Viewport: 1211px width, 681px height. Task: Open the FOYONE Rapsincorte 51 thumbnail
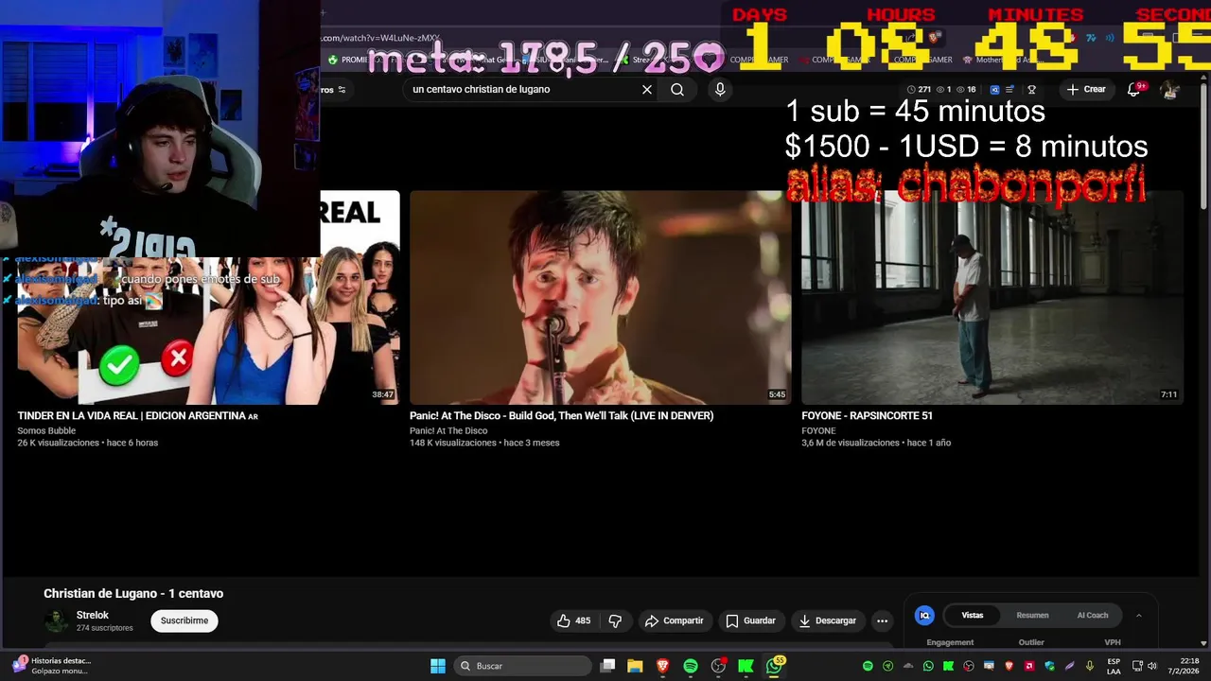click(x=992, y=297)
